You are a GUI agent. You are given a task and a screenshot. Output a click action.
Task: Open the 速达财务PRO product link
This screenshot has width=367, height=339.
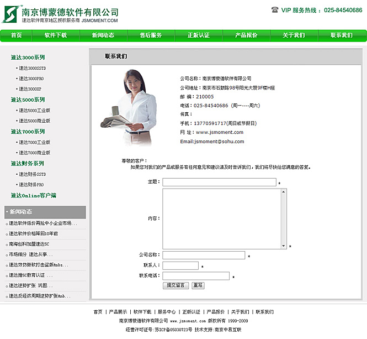pos(31,185)
